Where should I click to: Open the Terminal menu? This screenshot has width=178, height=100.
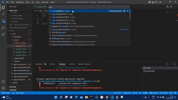point(45,2)
